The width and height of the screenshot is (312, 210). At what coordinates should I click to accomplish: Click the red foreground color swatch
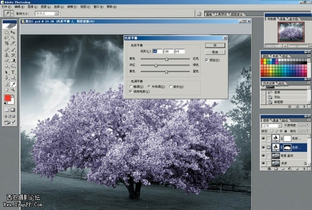pos(7,98)
